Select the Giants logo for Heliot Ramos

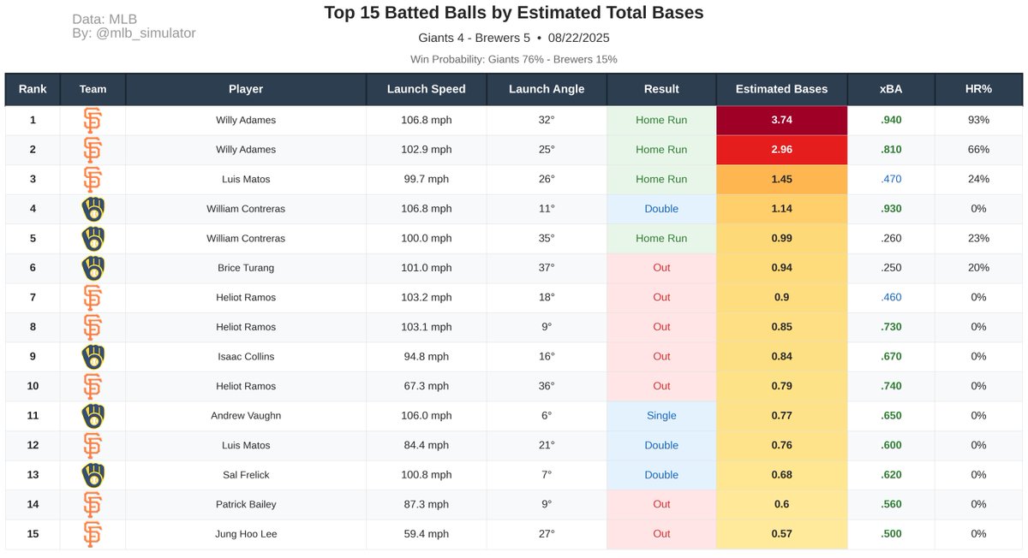[x=93, y=297]
